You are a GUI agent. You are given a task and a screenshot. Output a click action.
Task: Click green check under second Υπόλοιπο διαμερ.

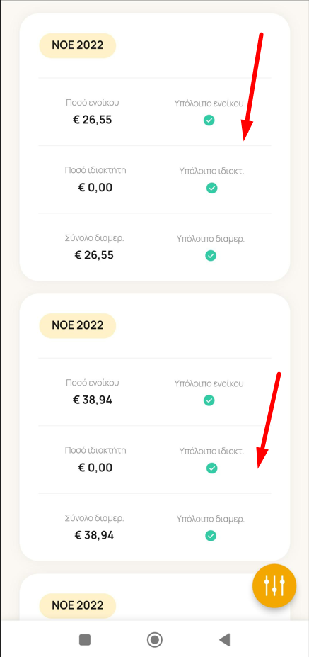(x=211, y=536)
